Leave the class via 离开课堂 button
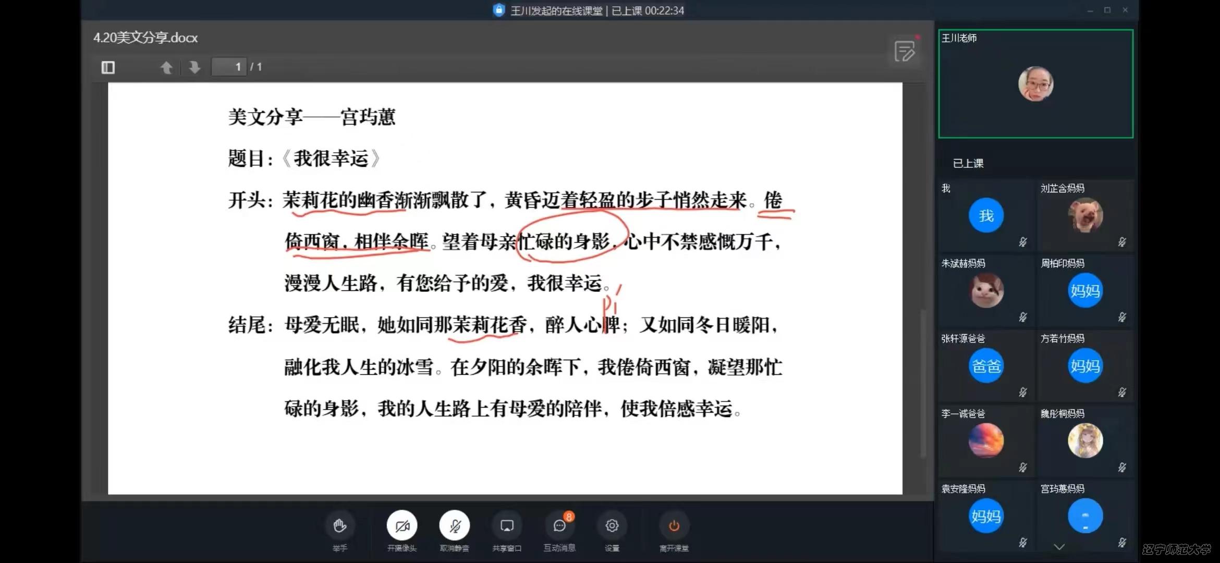Viewport: 1220px width, 563px height. coord(674,525)
